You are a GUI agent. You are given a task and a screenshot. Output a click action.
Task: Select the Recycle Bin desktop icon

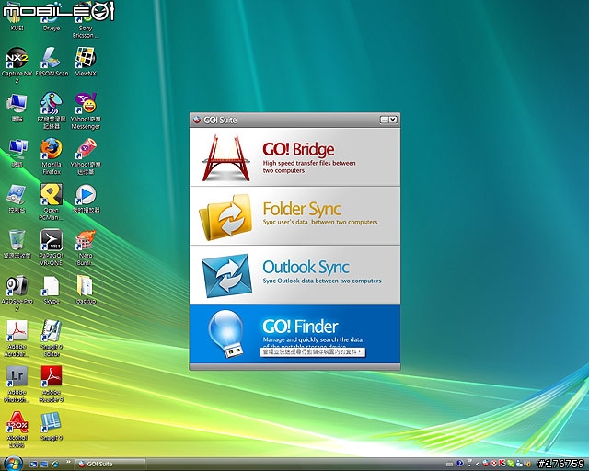pyautogui.click(x=17, y=244)
